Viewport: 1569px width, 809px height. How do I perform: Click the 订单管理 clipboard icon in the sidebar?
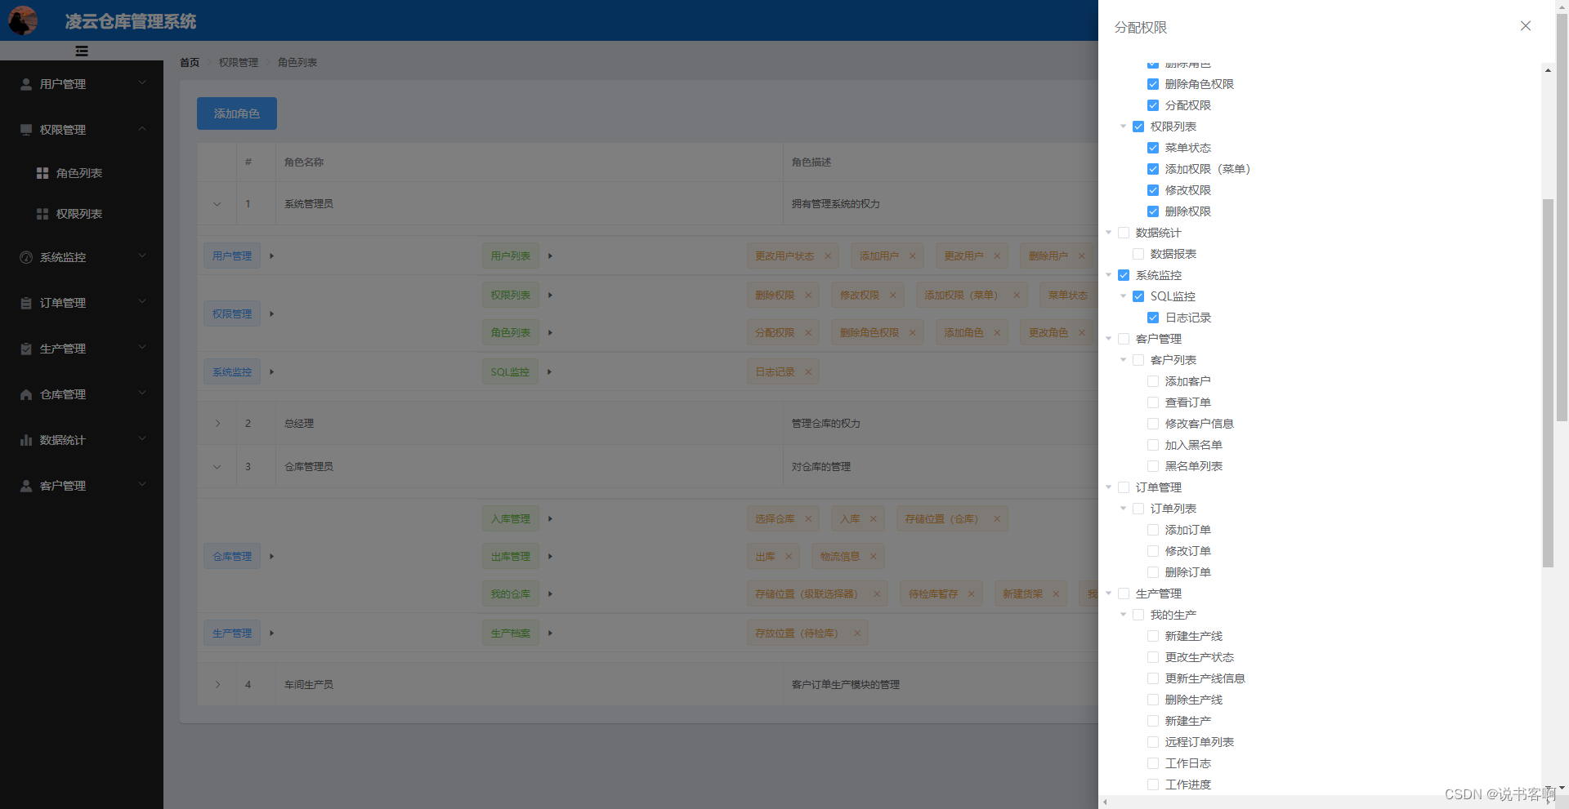pyautogui.click(x=26, y=303)
